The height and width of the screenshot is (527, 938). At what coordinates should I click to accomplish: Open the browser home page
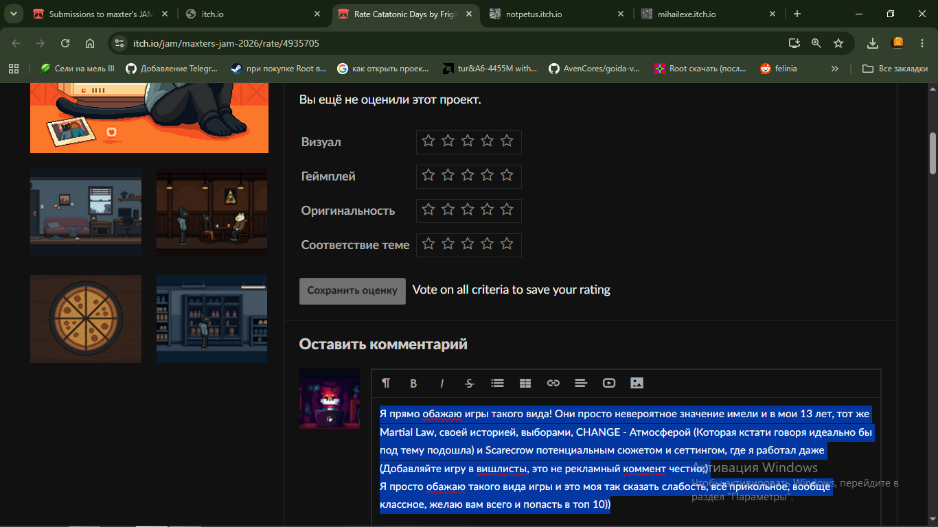click(x=90, y=43)
